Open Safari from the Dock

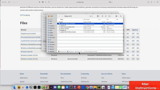[x=27, y=87]
